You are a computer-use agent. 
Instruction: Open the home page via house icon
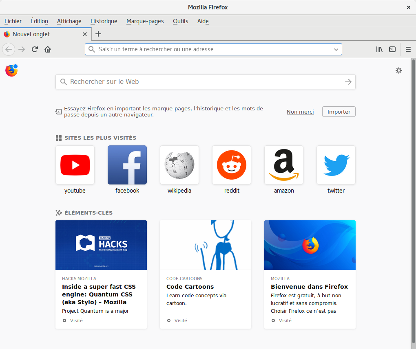click(x=48, y=49)
